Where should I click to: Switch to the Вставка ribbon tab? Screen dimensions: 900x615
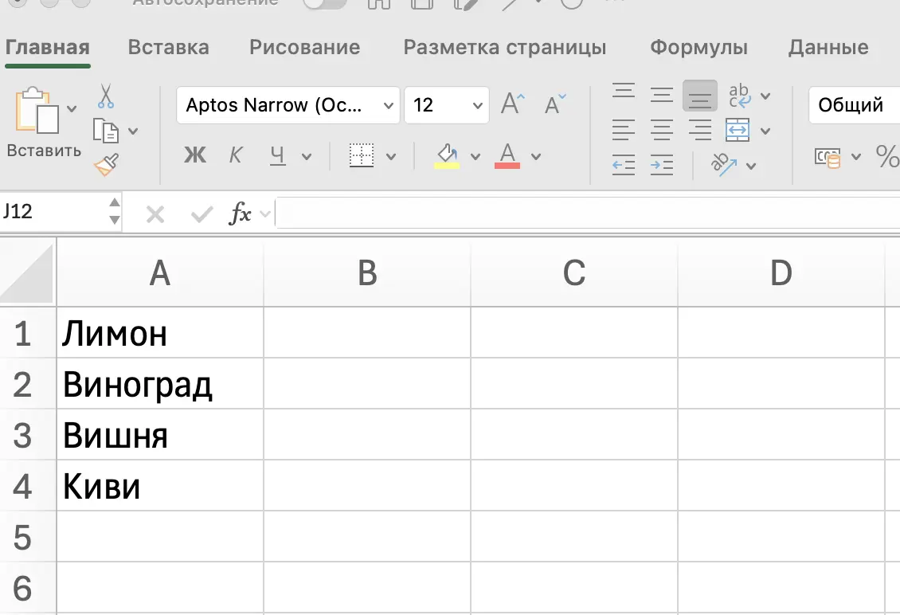(168, 47)
